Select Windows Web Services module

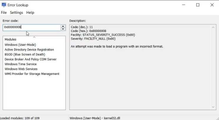(x=21, y=69)
